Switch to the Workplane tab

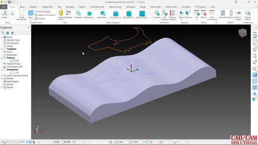[x=131, y=7]
